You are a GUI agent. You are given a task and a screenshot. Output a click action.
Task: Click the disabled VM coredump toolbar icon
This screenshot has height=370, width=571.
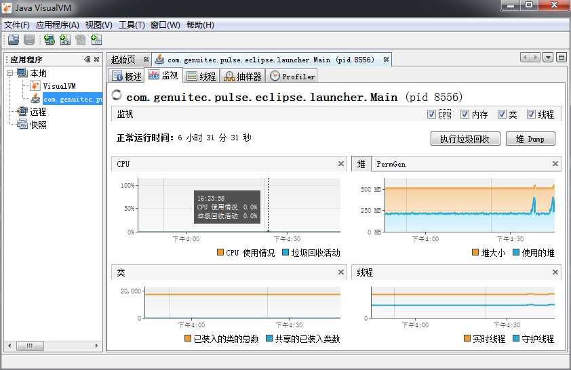(x=81, y=40)
